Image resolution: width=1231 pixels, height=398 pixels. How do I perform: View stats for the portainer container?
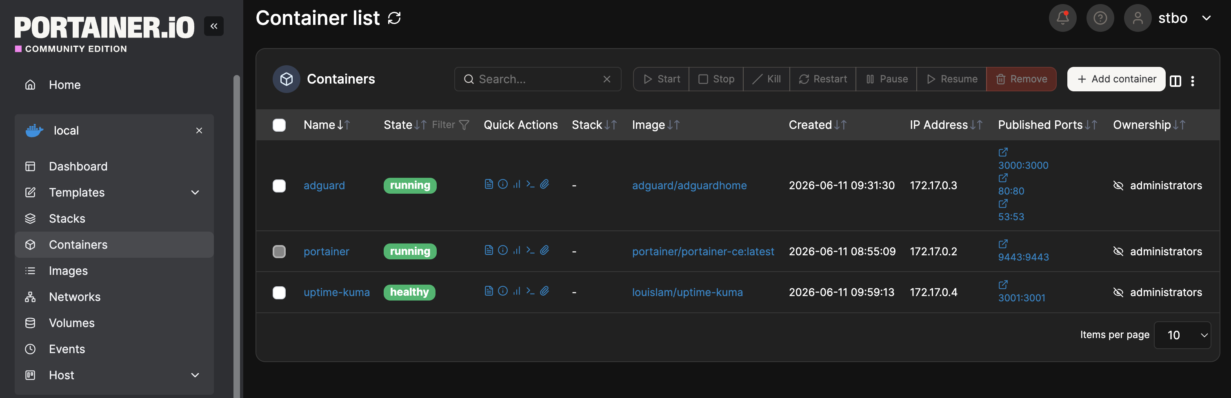517,250
